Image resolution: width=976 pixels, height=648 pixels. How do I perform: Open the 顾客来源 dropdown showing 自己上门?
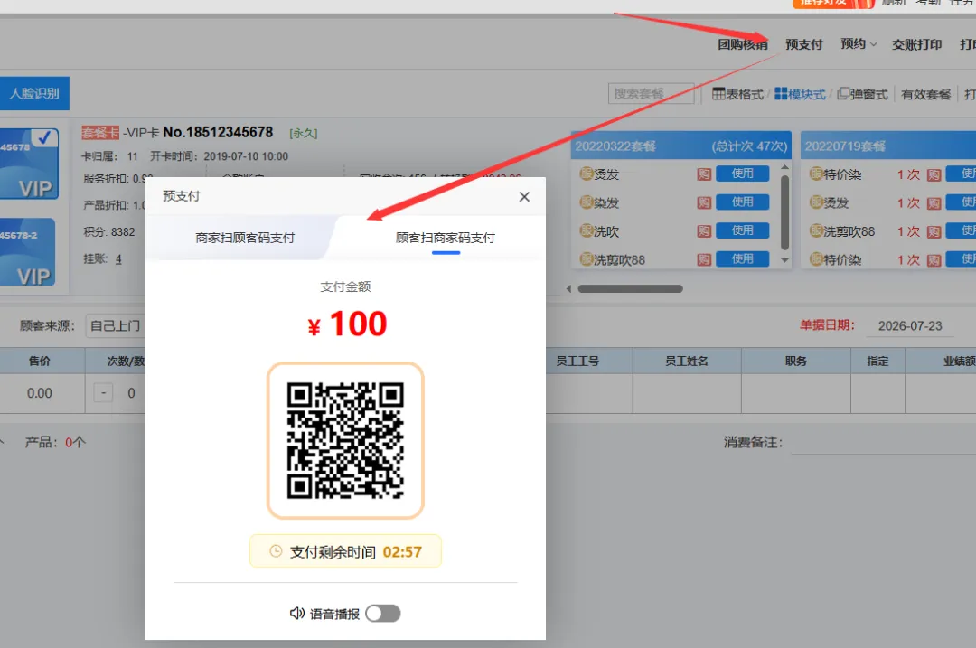115,325
